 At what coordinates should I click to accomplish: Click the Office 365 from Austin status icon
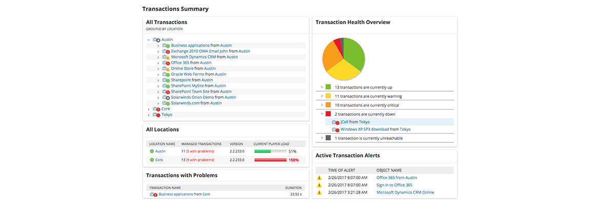pos(166,63)
